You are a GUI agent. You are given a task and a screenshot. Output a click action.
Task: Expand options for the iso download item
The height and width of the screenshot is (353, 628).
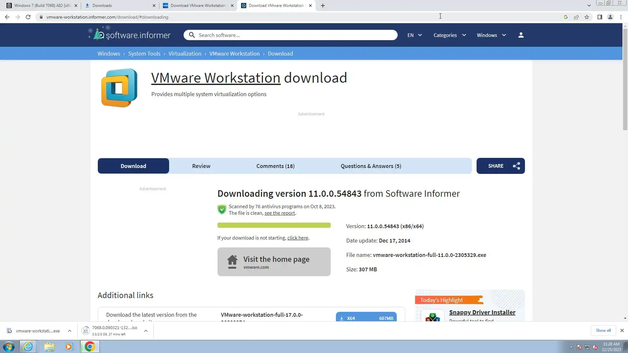coord(146,331)
